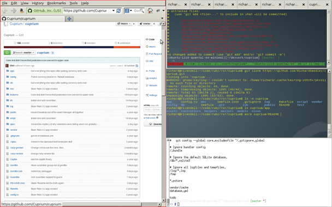Viewport: 332px width, 207px height.
Task: Open the app folder icon
Action: [8, 71]
